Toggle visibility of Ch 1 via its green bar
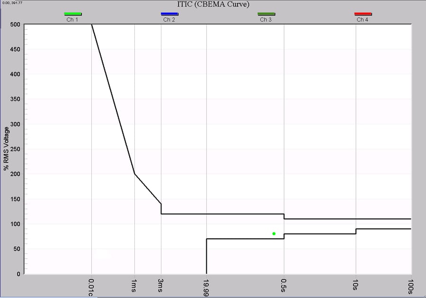This screenshot has height=298, width=426. click(x=72, y=13)
